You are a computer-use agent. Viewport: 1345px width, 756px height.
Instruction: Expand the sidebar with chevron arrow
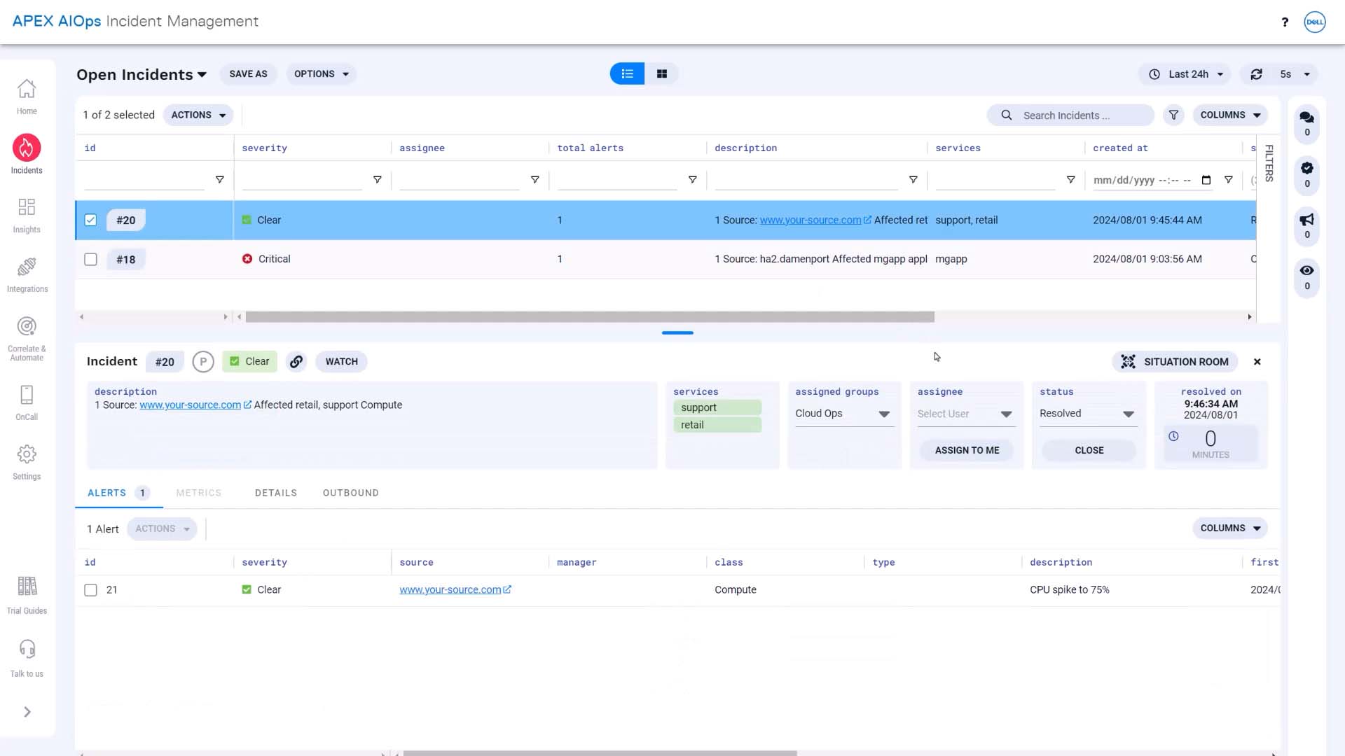pyautogui.click(x=27, y=712)
